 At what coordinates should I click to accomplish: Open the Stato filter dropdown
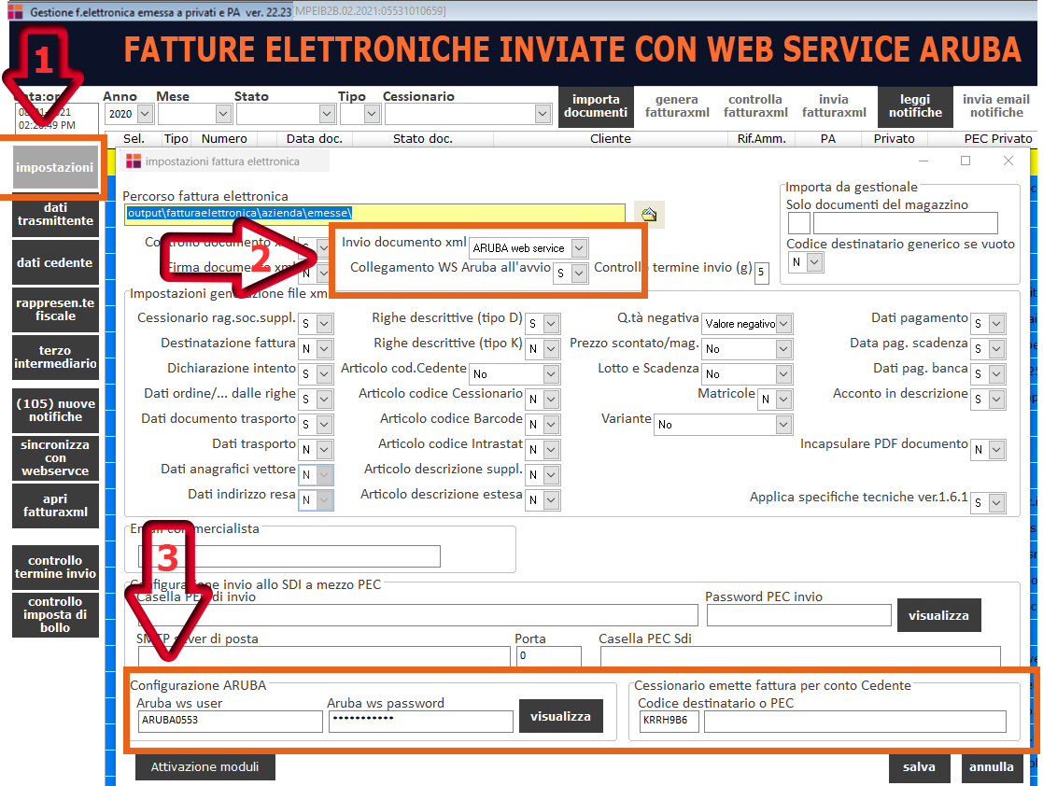pos(327,115)
